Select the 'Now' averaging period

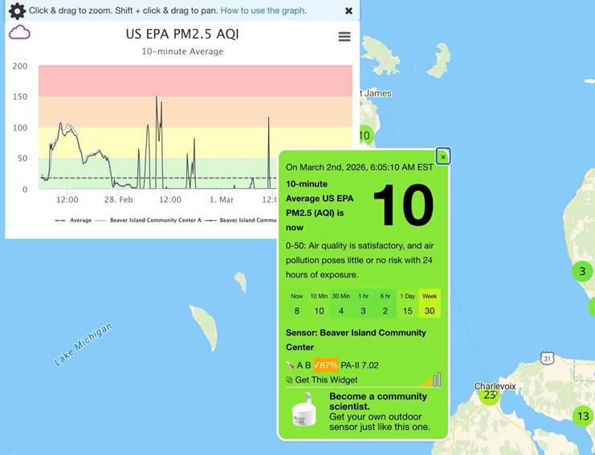click(x=296, y=304)
